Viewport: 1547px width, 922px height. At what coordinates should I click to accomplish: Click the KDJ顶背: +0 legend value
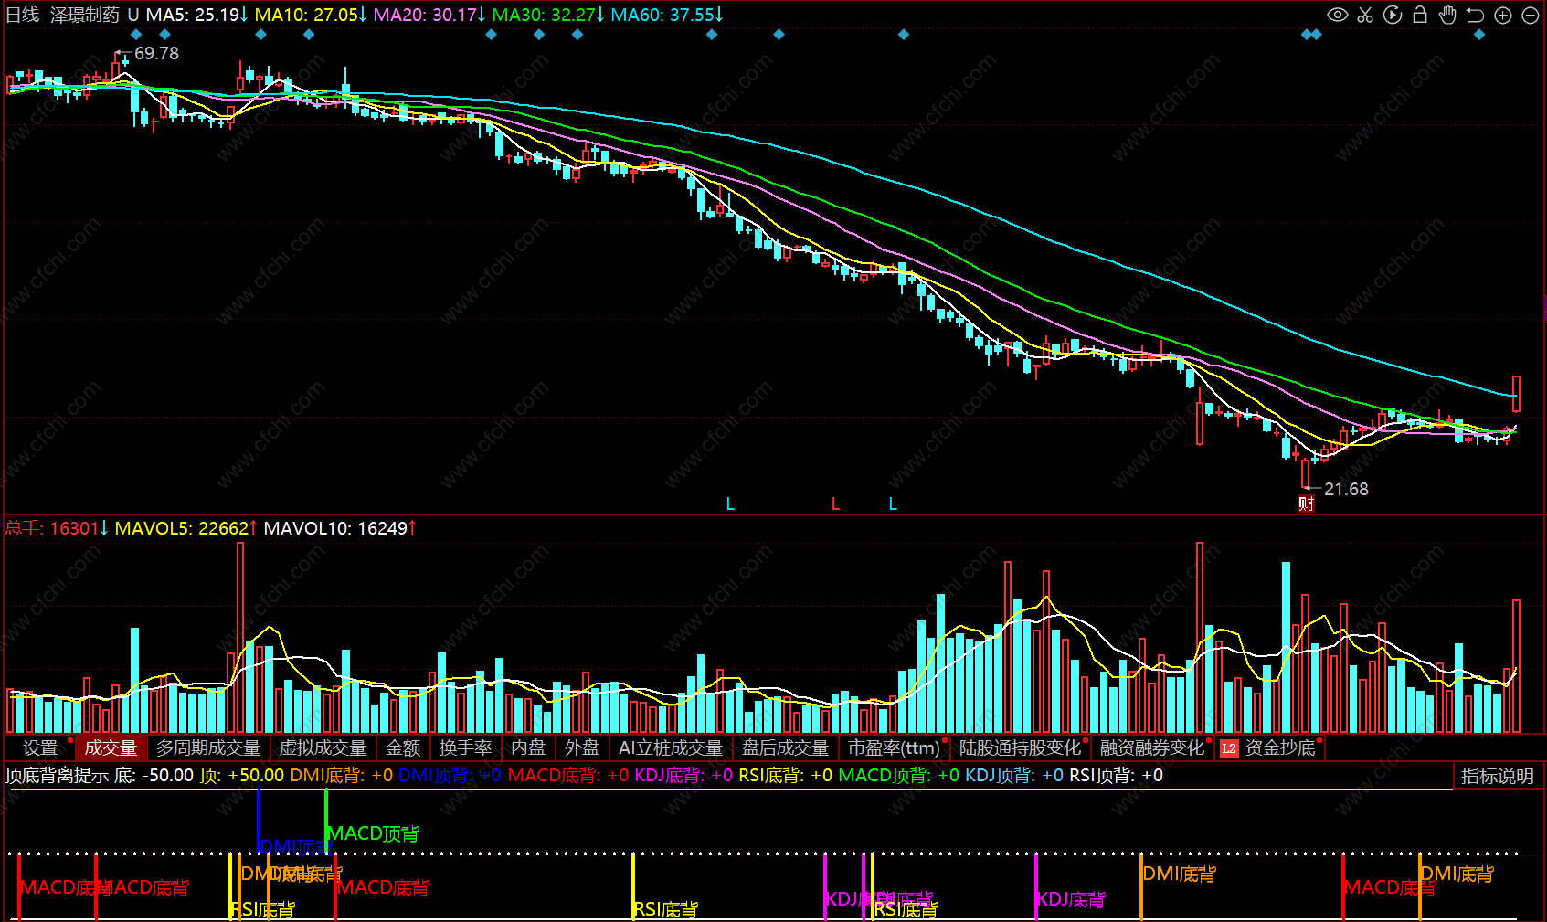tap(1014, 776)
